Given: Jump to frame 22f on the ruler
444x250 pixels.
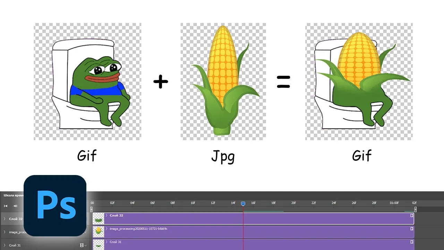Looking at the screenshot, I should pyautogui.click(x=314, y=203).
